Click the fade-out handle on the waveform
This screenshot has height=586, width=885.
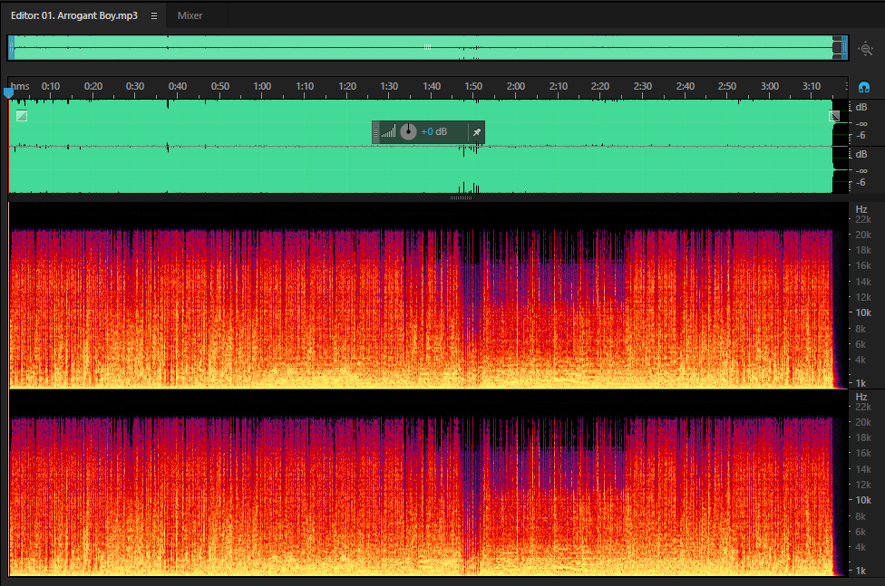pos(834,116)
